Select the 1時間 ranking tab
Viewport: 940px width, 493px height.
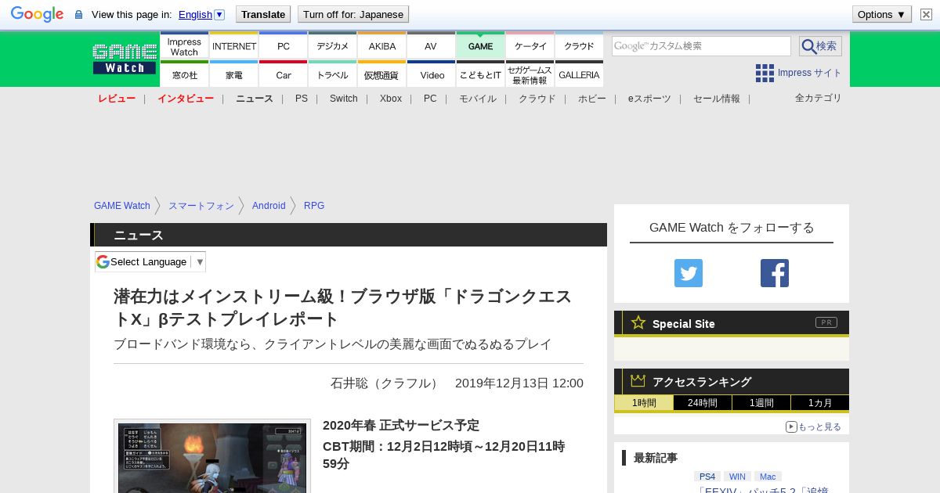click(x=644, y=403)
